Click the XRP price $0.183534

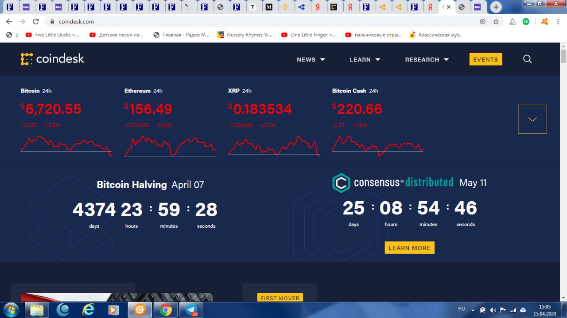pos(260,109)
